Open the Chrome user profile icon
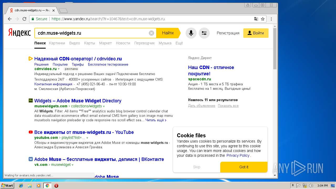The width and height of the screenshot is (336, 189). point(248,5)
